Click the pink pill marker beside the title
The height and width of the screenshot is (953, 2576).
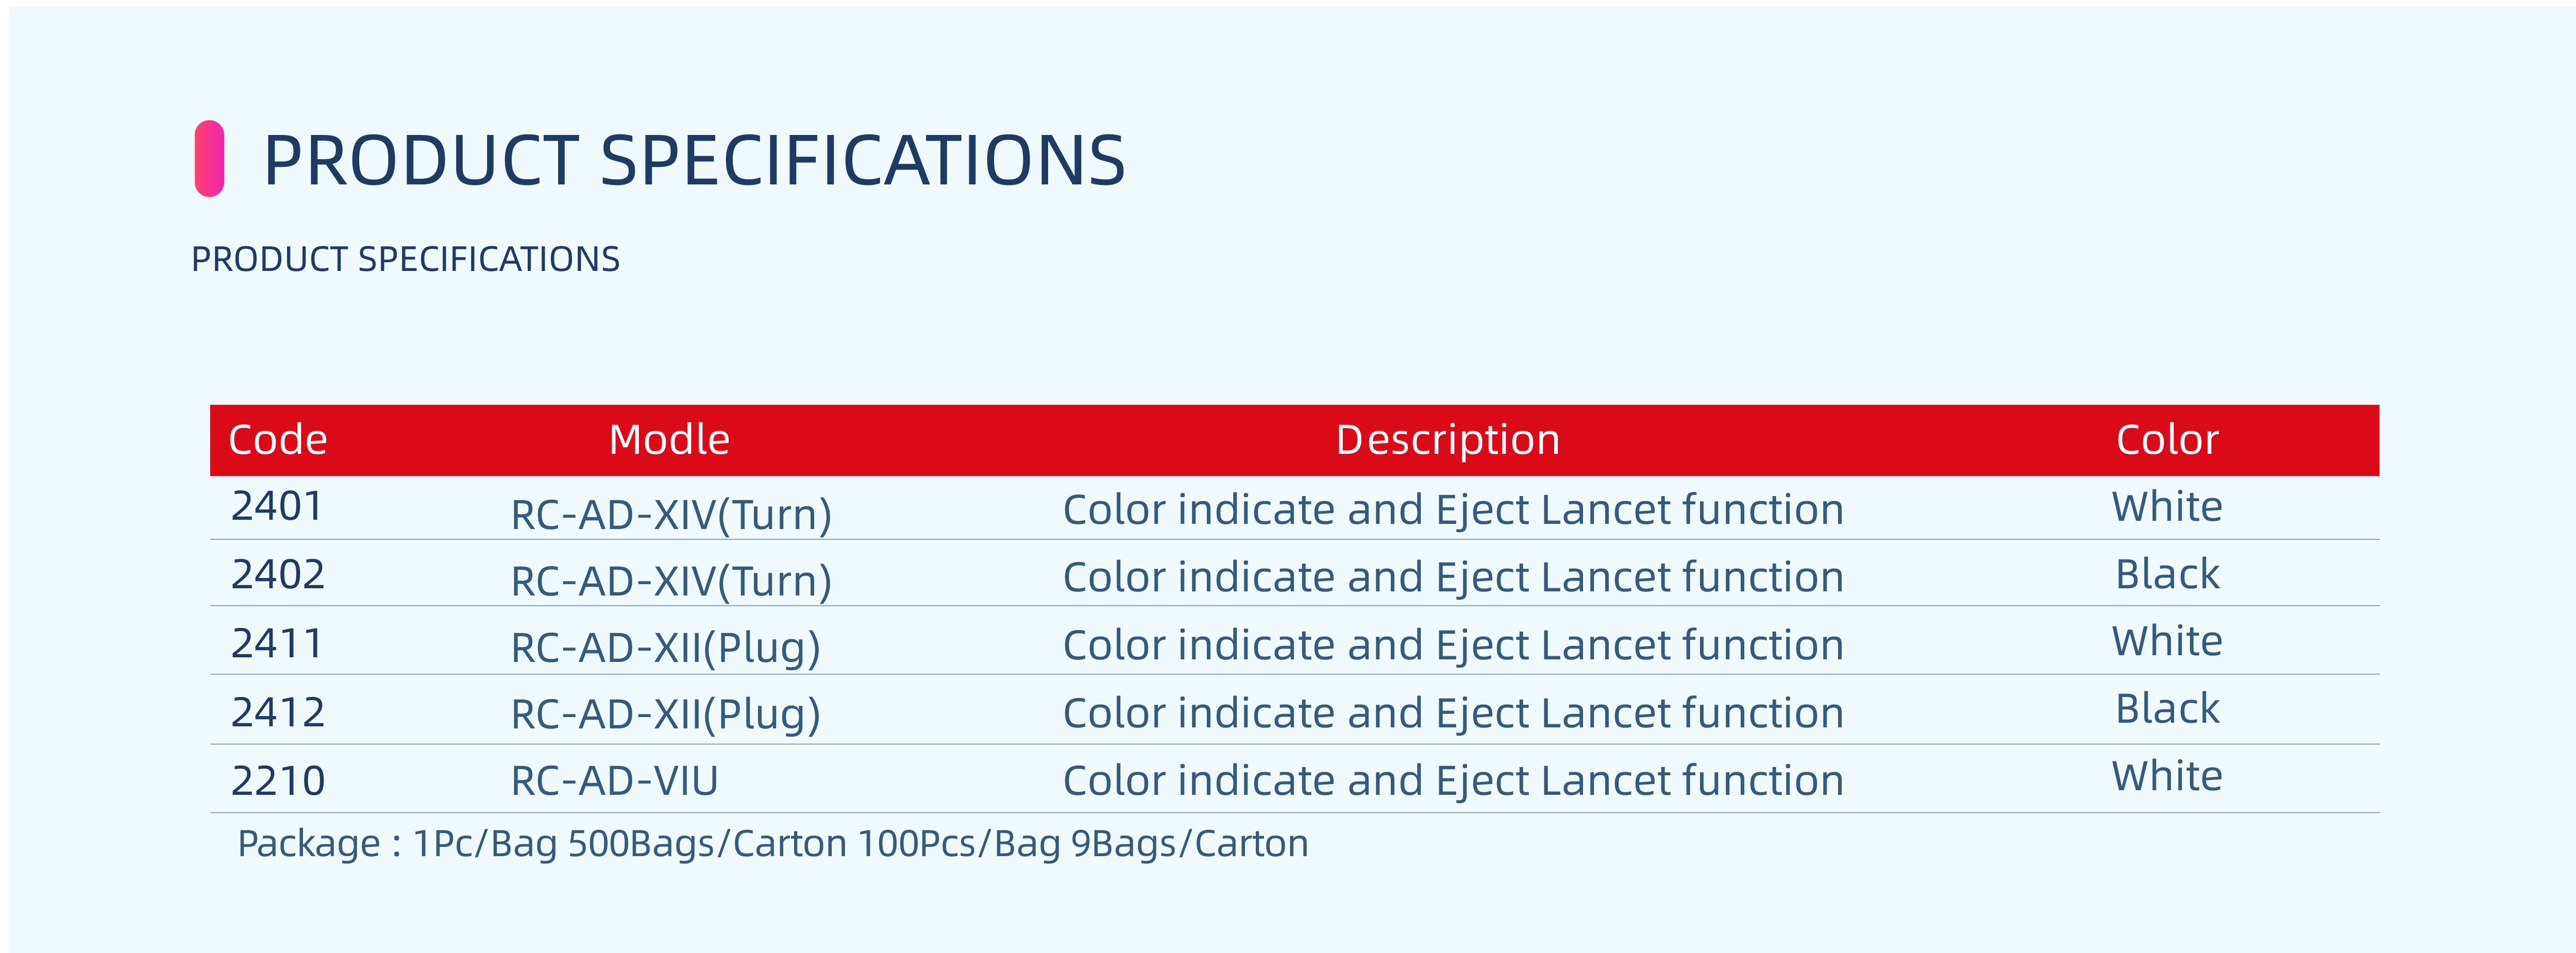point(209,159)
